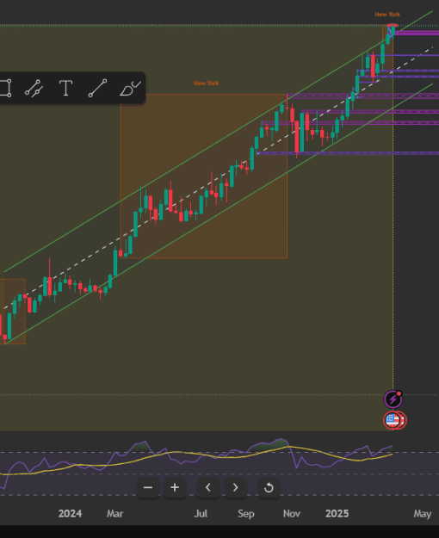Viewport: 439px width, 538px height.
Task: Move chart left with the back arrow
Action: coord(208,487)
